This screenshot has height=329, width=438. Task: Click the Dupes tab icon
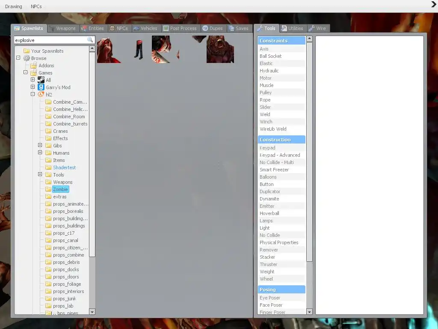coord(205,28)
